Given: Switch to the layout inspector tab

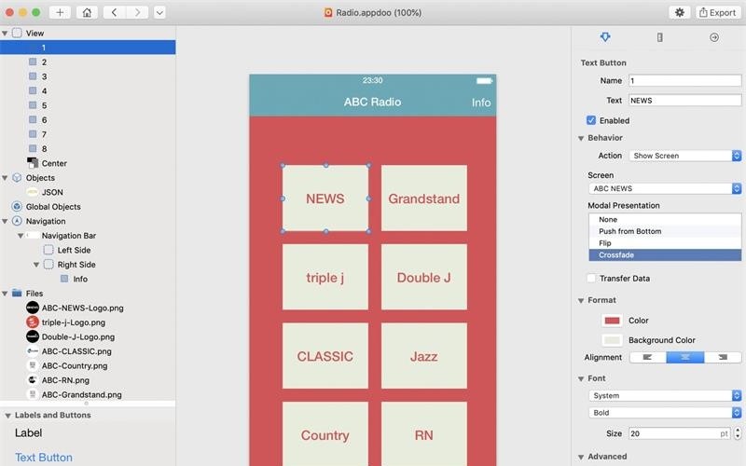Looking at the screenshot, I should point(659,37).
